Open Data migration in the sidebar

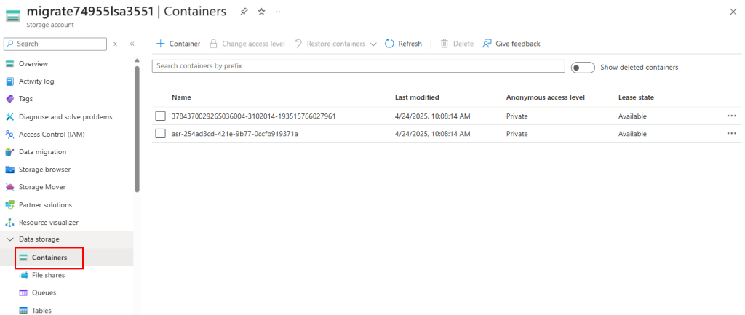[43, 152]
